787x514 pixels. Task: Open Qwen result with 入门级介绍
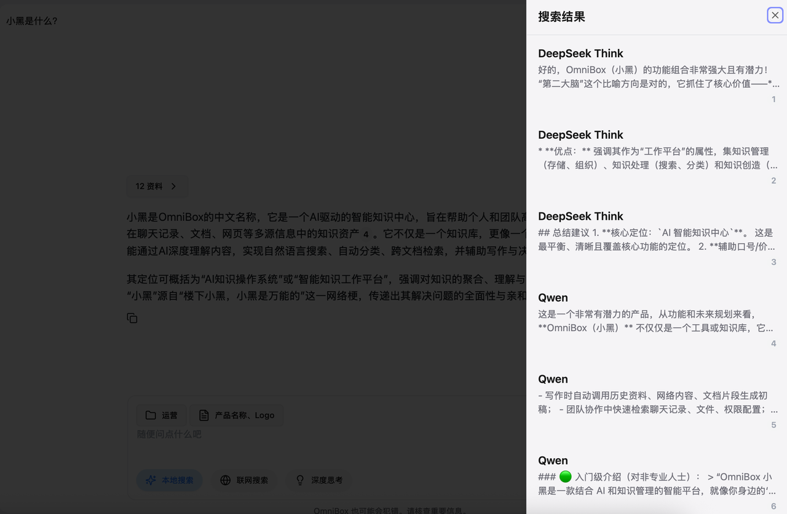coord(657,483)
